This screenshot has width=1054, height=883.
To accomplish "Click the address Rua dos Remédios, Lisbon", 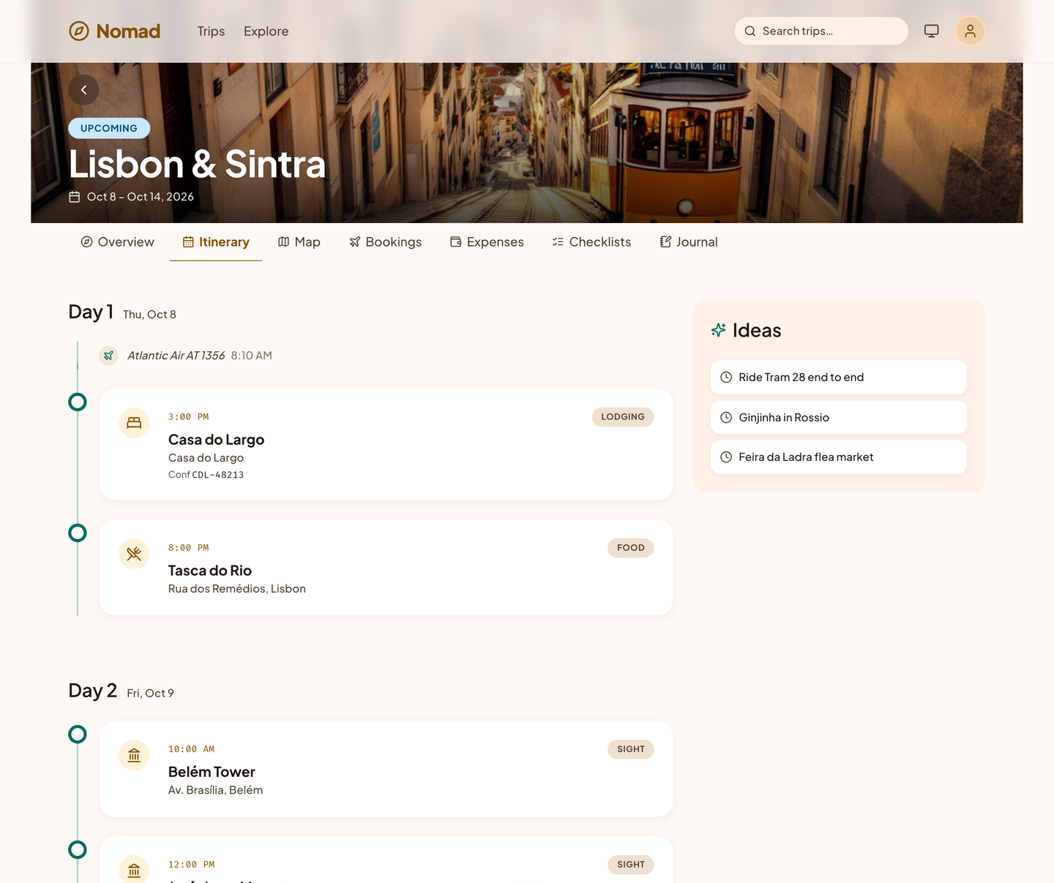I will click(x=237, y=589).
